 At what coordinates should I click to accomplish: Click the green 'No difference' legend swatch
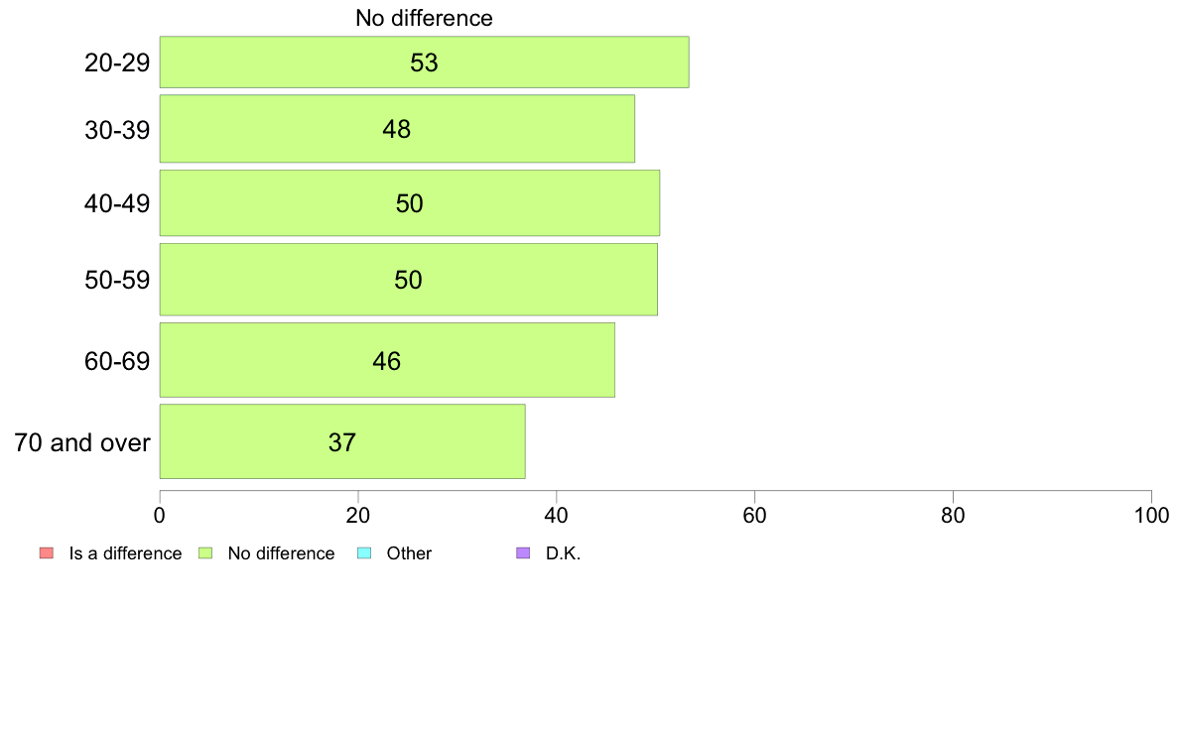pyautogui.click(x=205, y=553)
